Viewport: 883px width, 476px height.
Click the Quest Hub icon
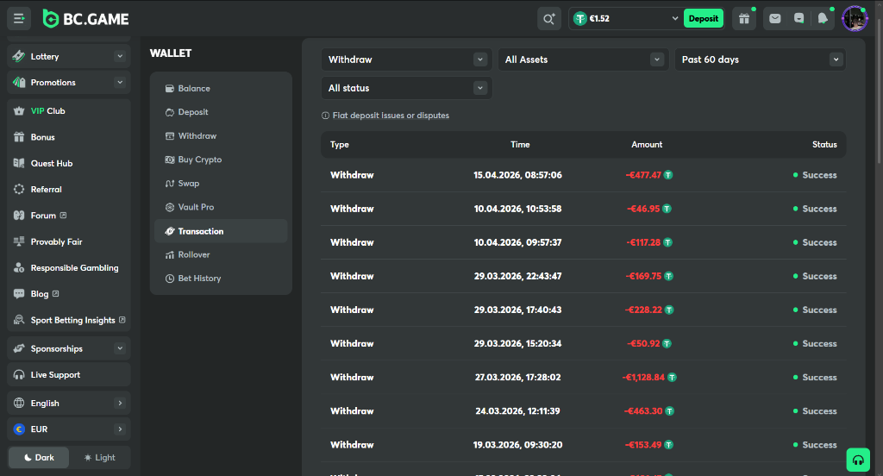[19, 163]
